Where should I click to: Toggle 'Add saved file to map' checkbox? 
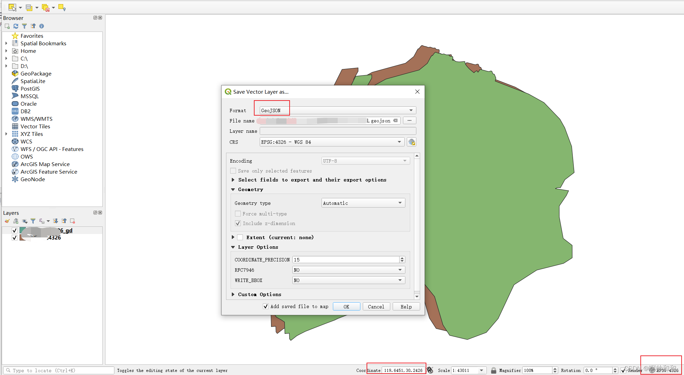click(262, 307)
